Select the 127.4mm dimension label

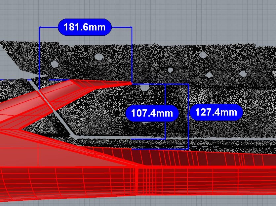point(216,112)
